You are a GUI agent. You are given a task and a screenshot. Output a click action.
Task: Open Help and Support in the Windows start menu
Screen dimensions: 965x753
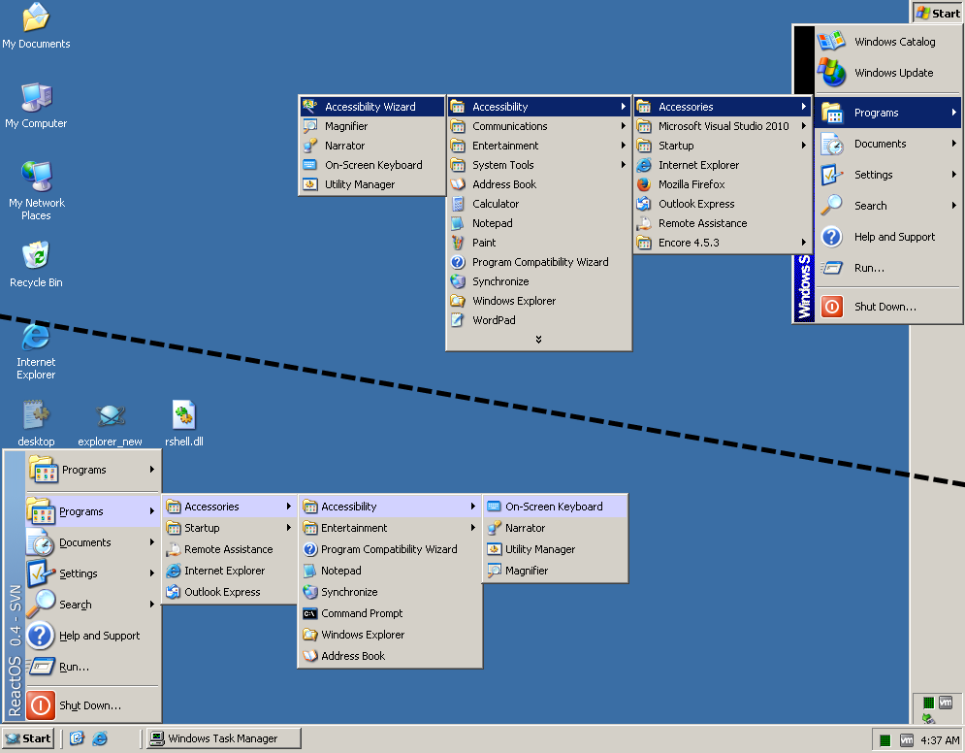tap(888, 237)
